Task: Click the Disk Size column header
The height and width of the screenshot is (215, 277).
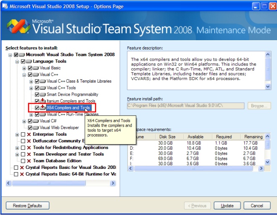Action: 170,137
